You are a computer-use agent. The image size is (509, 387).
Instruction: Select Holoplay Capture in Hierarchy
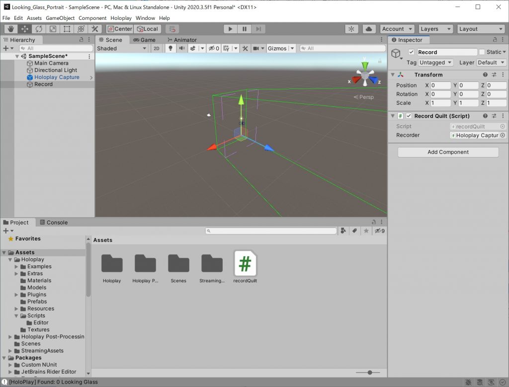(x=57, y=77)
